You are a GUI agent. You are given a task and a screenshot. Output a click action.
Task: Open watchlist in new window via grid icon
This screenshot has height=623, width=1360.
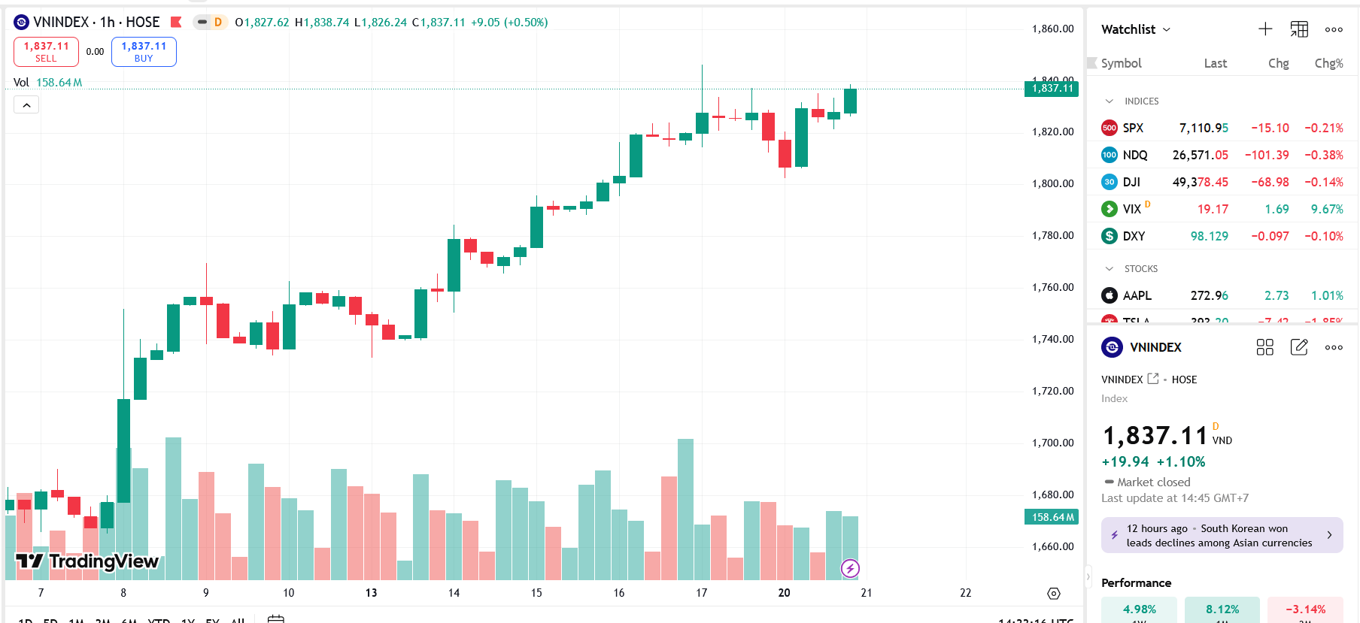(1298, 29)
